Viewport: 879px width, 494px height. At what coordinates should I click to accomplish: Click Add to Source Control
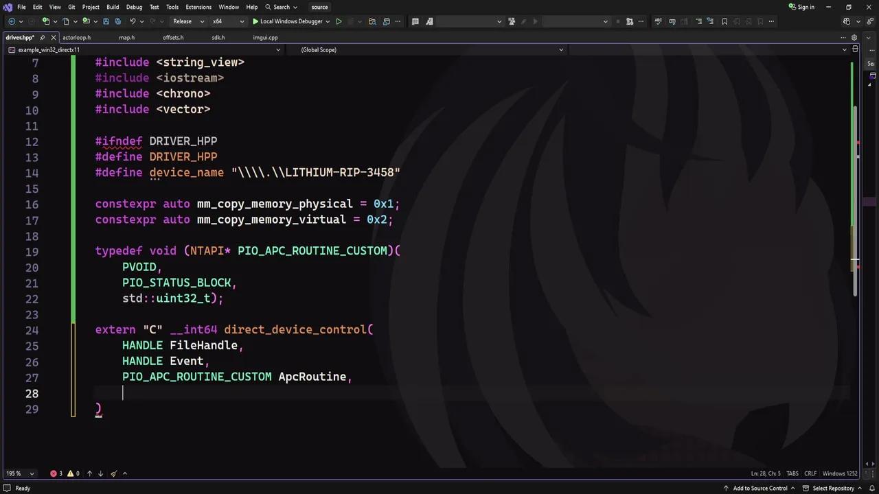[760, 489]
